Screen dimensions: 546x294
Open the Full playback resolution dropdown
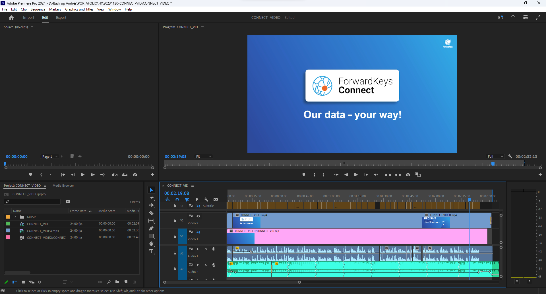coord(495,157)
